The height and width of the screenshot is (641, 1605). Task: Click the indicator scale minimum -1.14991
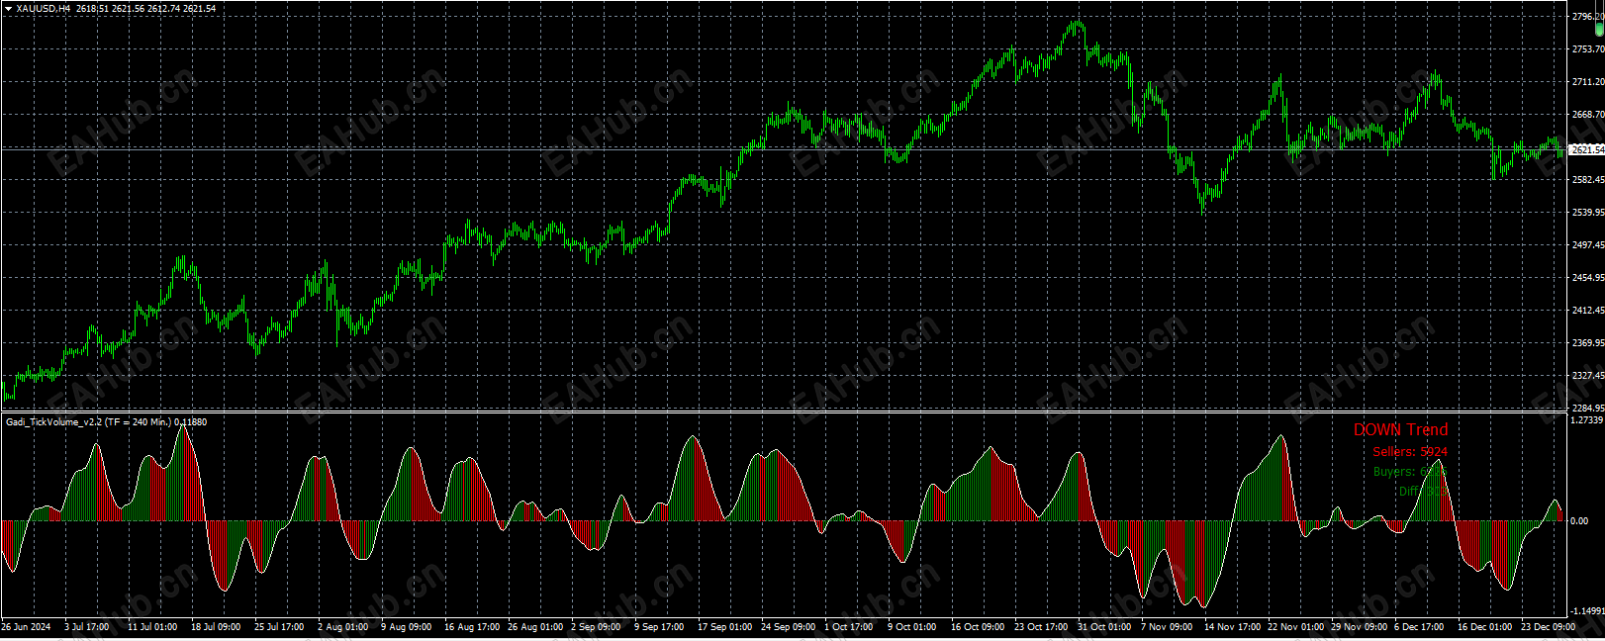(1586, 611)
